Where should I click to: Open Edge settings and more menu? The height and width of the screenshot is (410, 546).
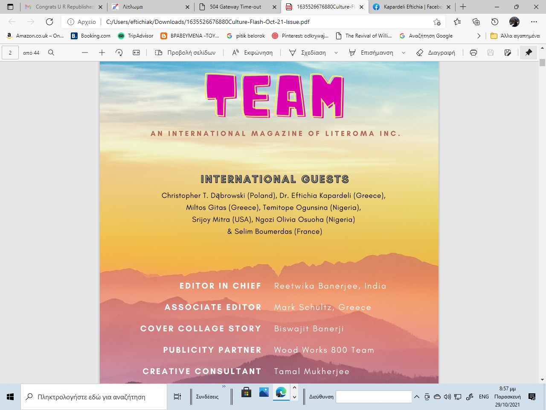click(x=534, y=22)
